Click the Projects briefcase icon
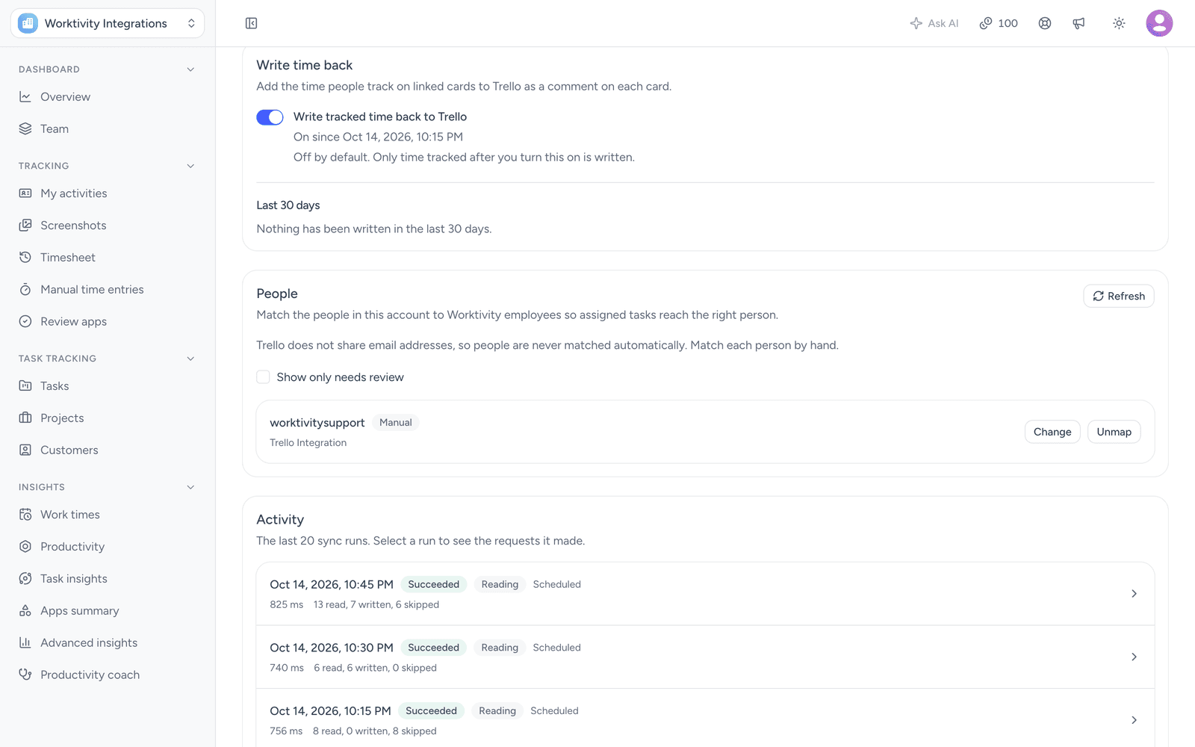Screen dimensions: 1195x747 point(25,418)
